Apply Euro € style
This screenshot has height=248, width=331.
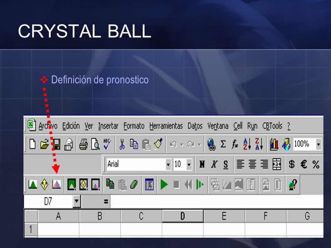(304, 164)
